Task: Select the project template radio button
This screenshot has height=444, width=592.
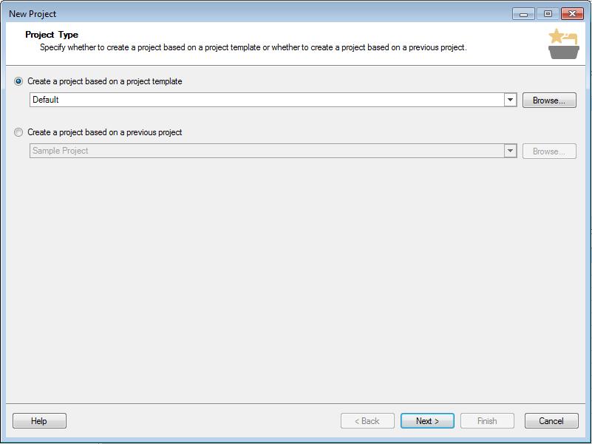Action: pos(18,81)
